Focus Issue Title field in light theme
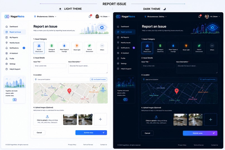Image resolution: width=225 pixels, height=150 pixels. tap(50, 66)
